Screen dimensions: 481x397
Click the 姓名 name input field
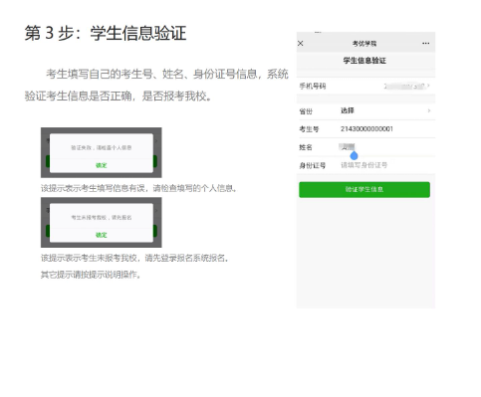[365, 147]
